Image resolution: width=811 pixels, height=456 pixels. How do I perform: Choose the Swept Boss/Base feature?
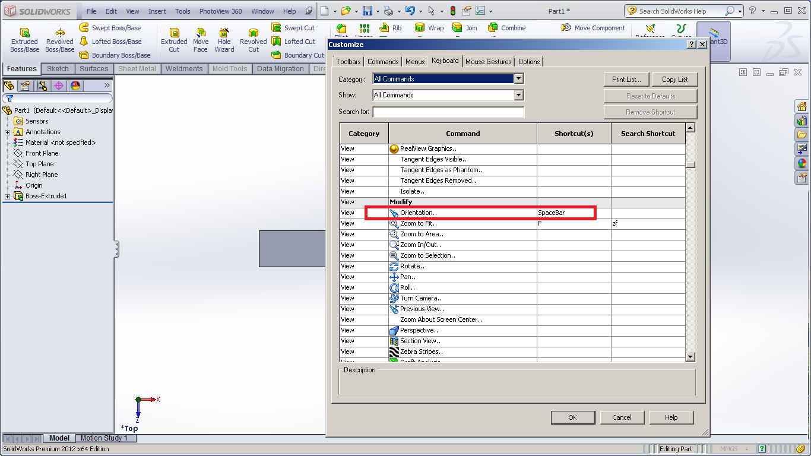(x=110, y=28)
